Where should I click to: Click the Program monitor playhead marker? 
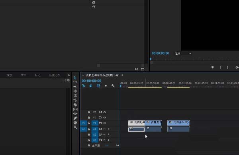151,59
